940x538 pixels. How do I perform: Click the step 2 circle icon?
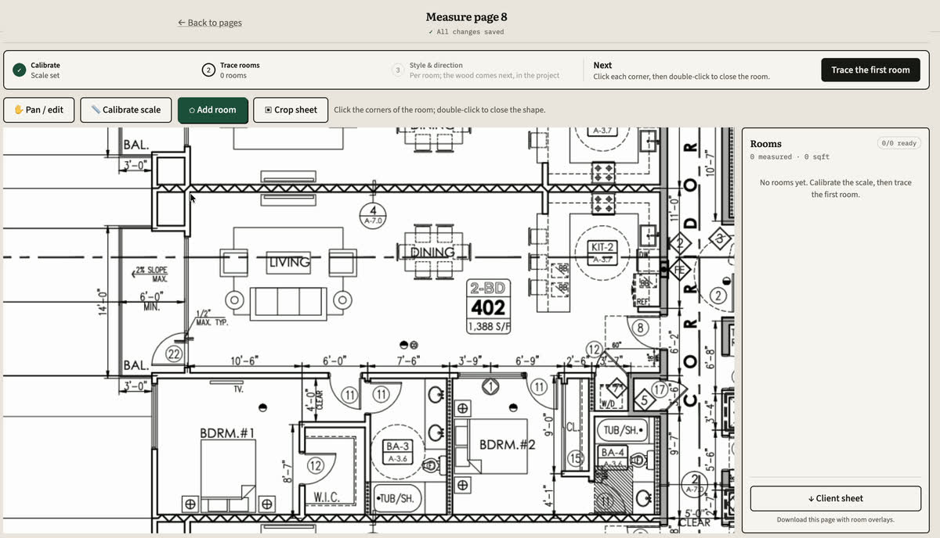click(x=208, y=70)
